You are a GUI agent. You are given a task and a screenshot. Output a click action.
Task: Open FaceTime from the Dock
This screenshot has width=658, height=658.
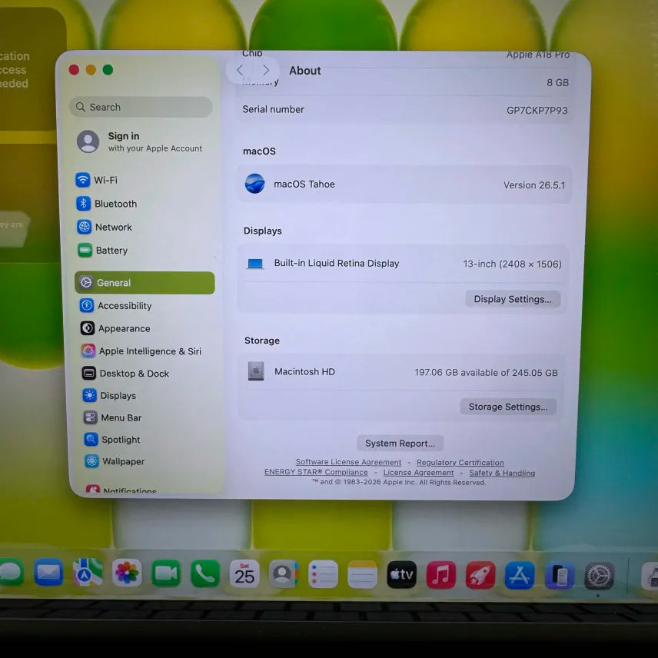coord(166,573)
